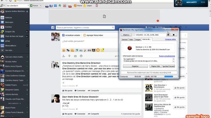Image resolution: width=211 pixels, height=118 pixels.
Task: Open Club de fans de Veget... group
Action: [15, 36]
